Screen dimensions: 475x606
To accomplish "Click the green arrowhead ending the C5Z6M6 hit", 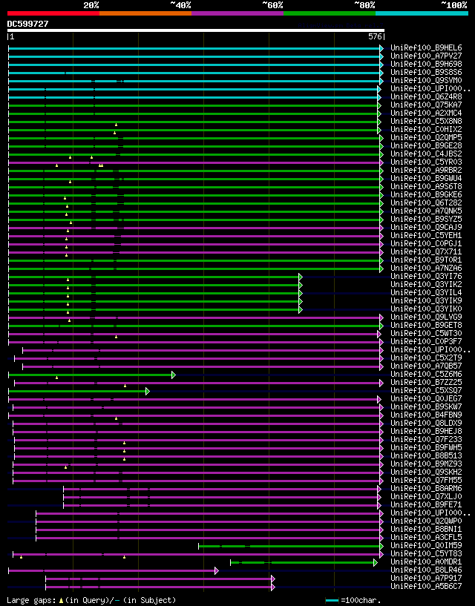I will point(174,375).
